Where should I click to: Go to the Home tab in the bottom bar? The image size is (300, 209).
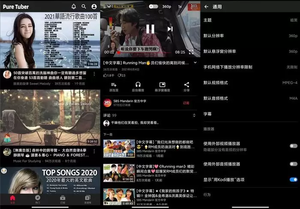12,199
